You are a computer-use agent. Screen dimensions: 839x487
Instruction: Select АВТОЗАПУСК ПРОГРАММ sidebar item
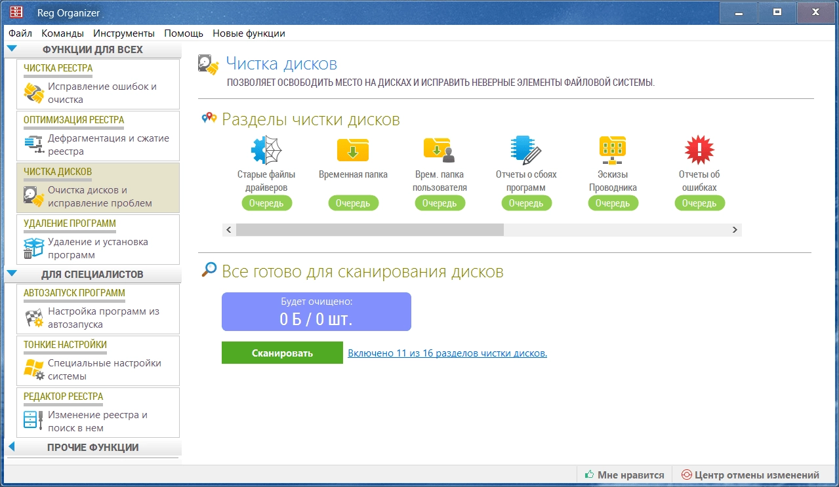[x=98, y=309]
